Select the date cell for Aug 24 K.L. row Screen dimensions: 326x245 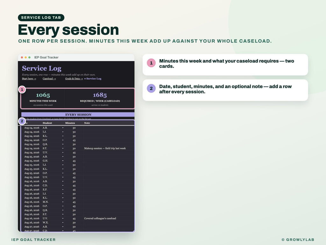tap(32, 136)
